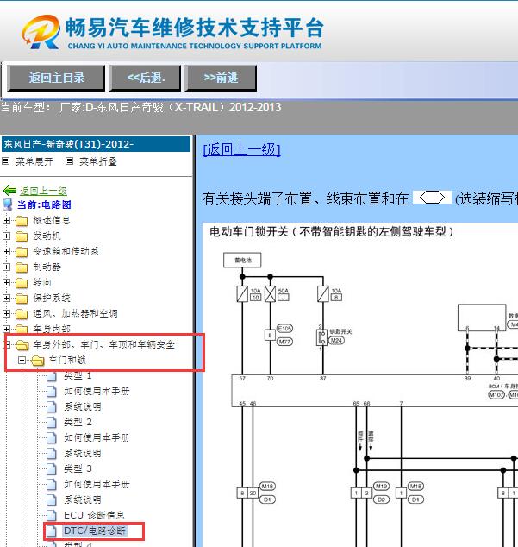This screenshot has width=518, height=547.
Task: Click the folder icon beside 变速箱和传动系
Action: 22,252
